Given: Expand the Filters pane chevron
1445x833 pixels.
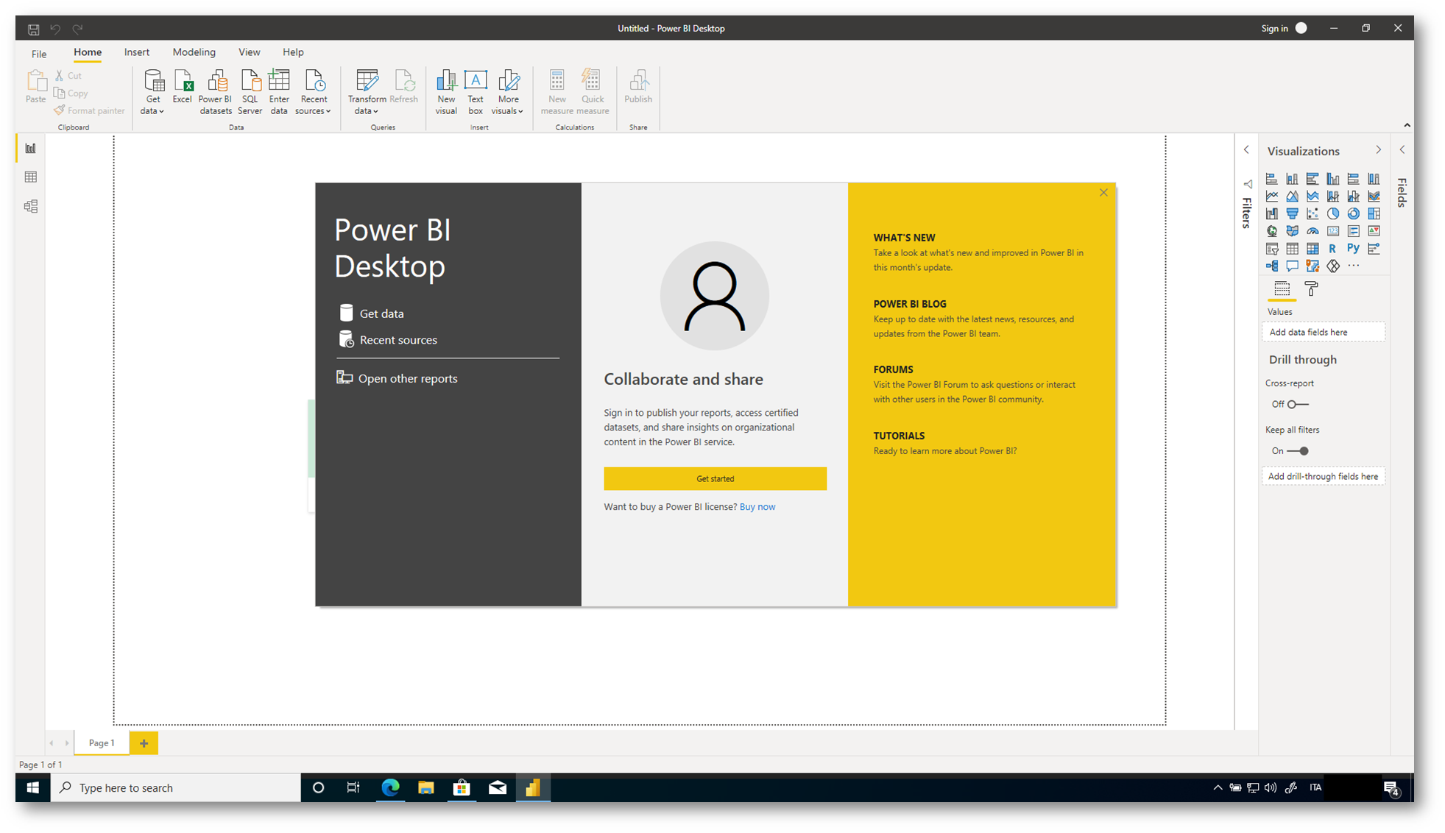Looking at the screenshot, I should 1246,149.
